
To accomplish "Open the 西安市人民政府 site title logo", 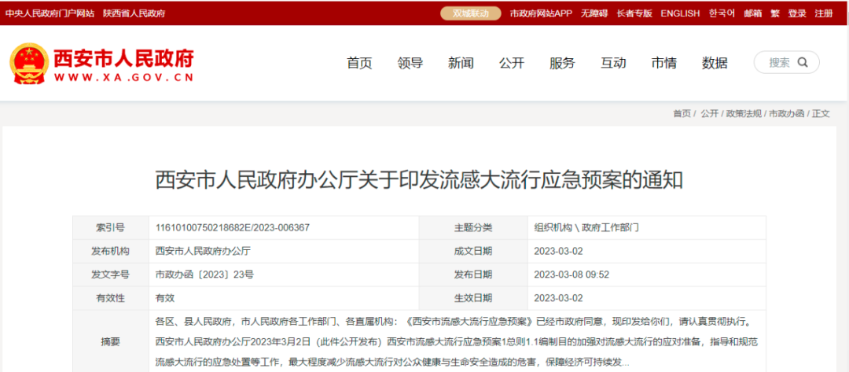I will (123, 64).
